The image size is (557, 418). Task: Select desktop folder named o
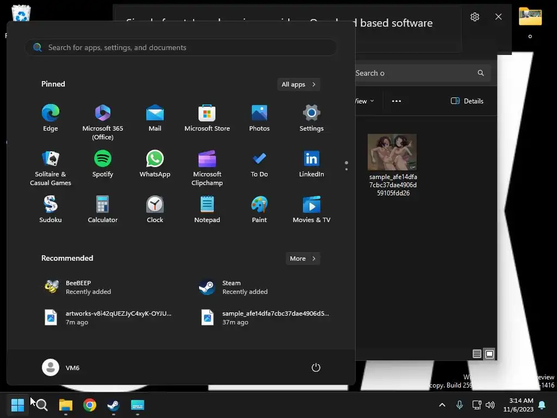point(530,22)
